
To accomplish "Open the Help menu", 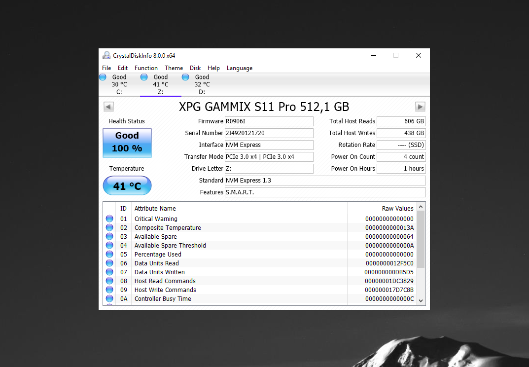I will [213, 68].
